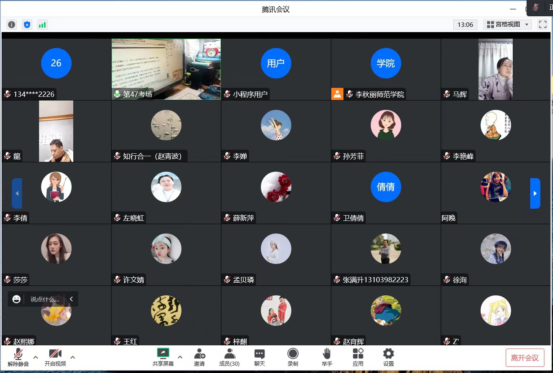Open the 聊天 chat panel
Viewport: 553px width, 373px height.
coord(259,357)
